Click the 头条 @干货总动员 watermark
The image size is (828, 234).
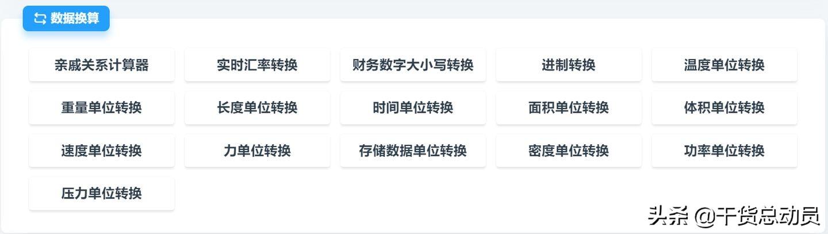[734, 216]
